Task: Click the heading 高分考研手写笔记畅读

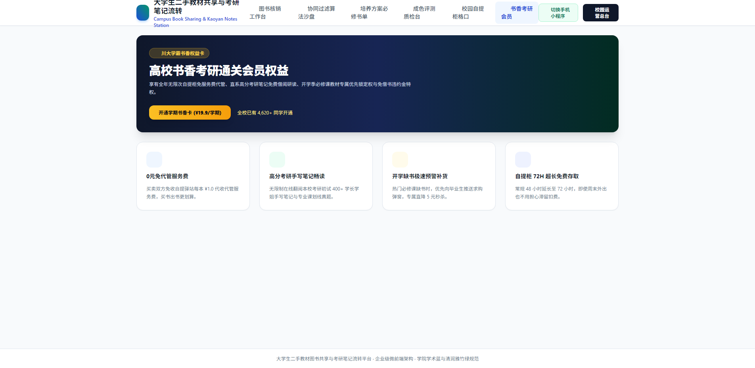Action: click(x=297, y=176)
